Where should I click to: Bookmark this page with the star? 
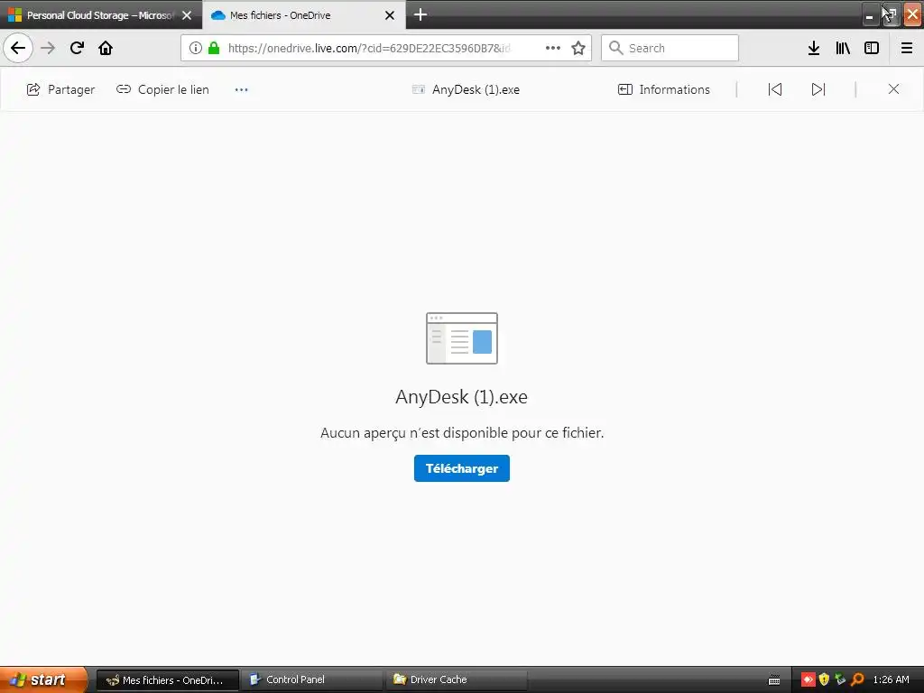point(578,48)
